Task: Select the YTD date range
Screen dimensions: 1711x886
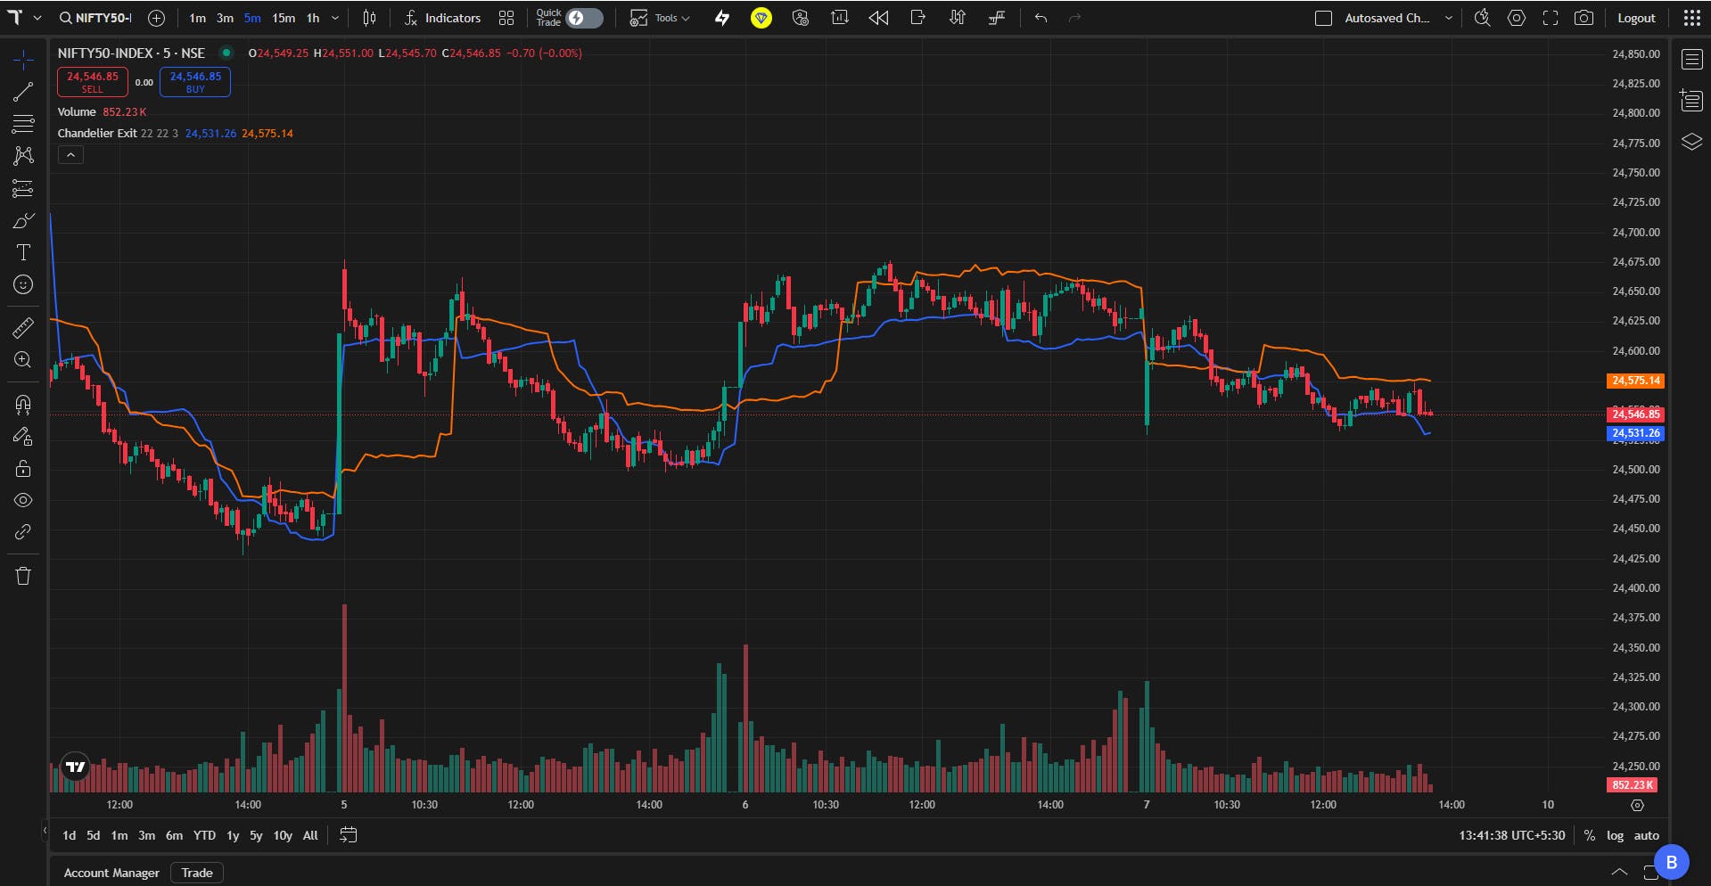Action: pyautogui.click(x=204, y=835)
